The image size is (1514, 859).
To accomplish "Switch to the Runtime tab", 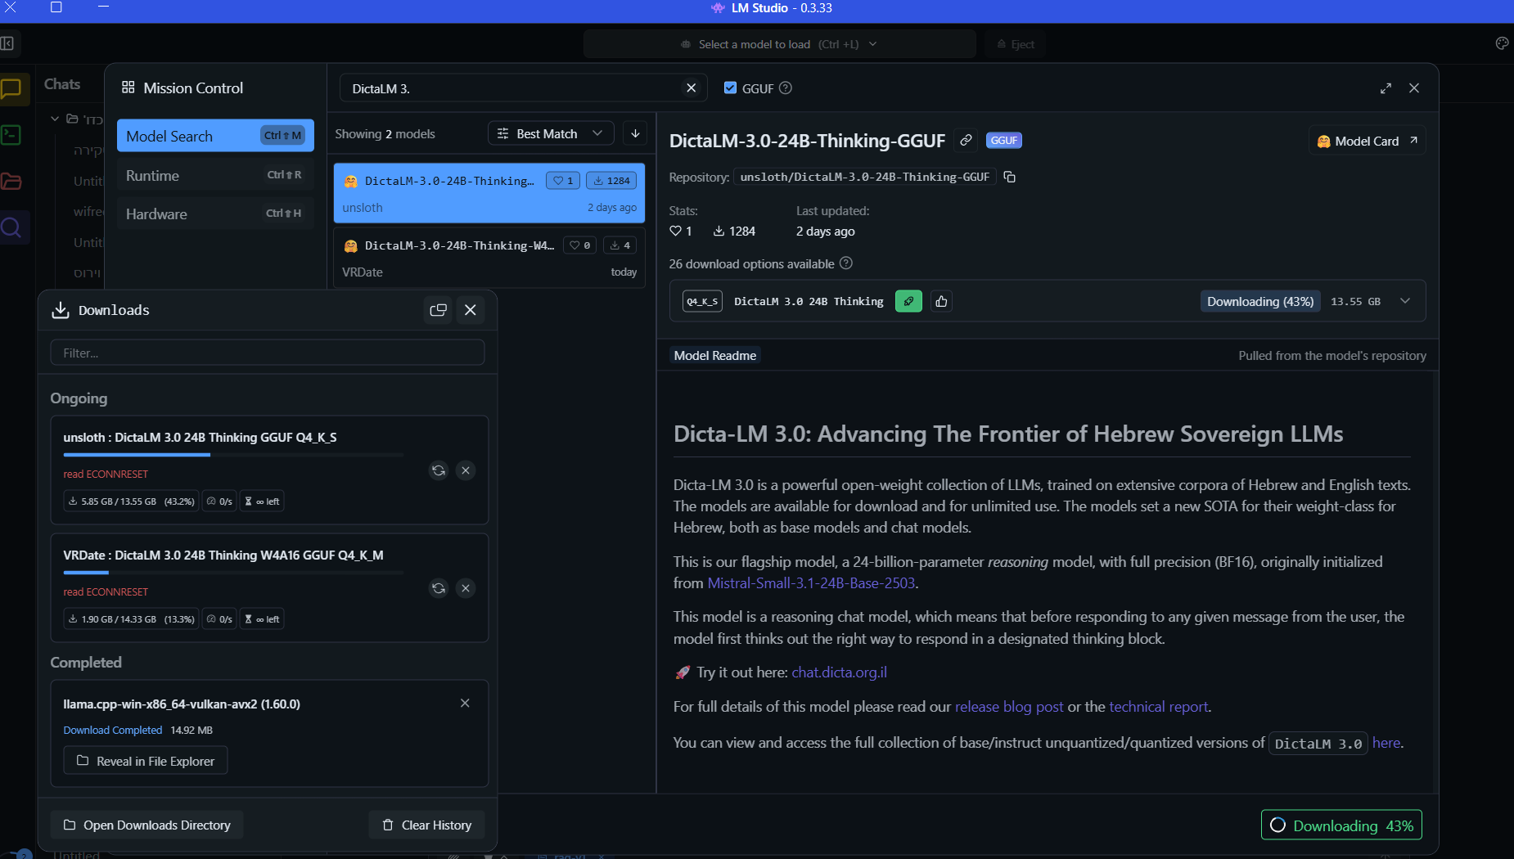I will point(214,176).
